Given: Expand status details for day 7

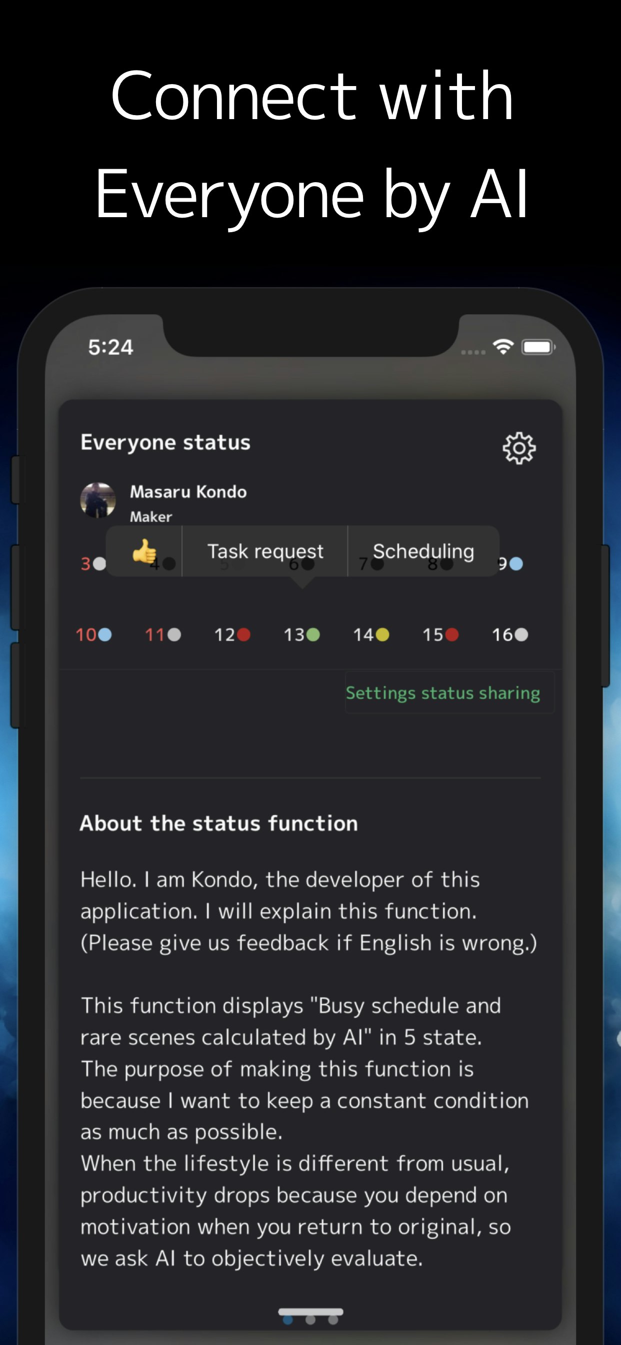Looking at the screenshot, I should click(x=376, y=565).
